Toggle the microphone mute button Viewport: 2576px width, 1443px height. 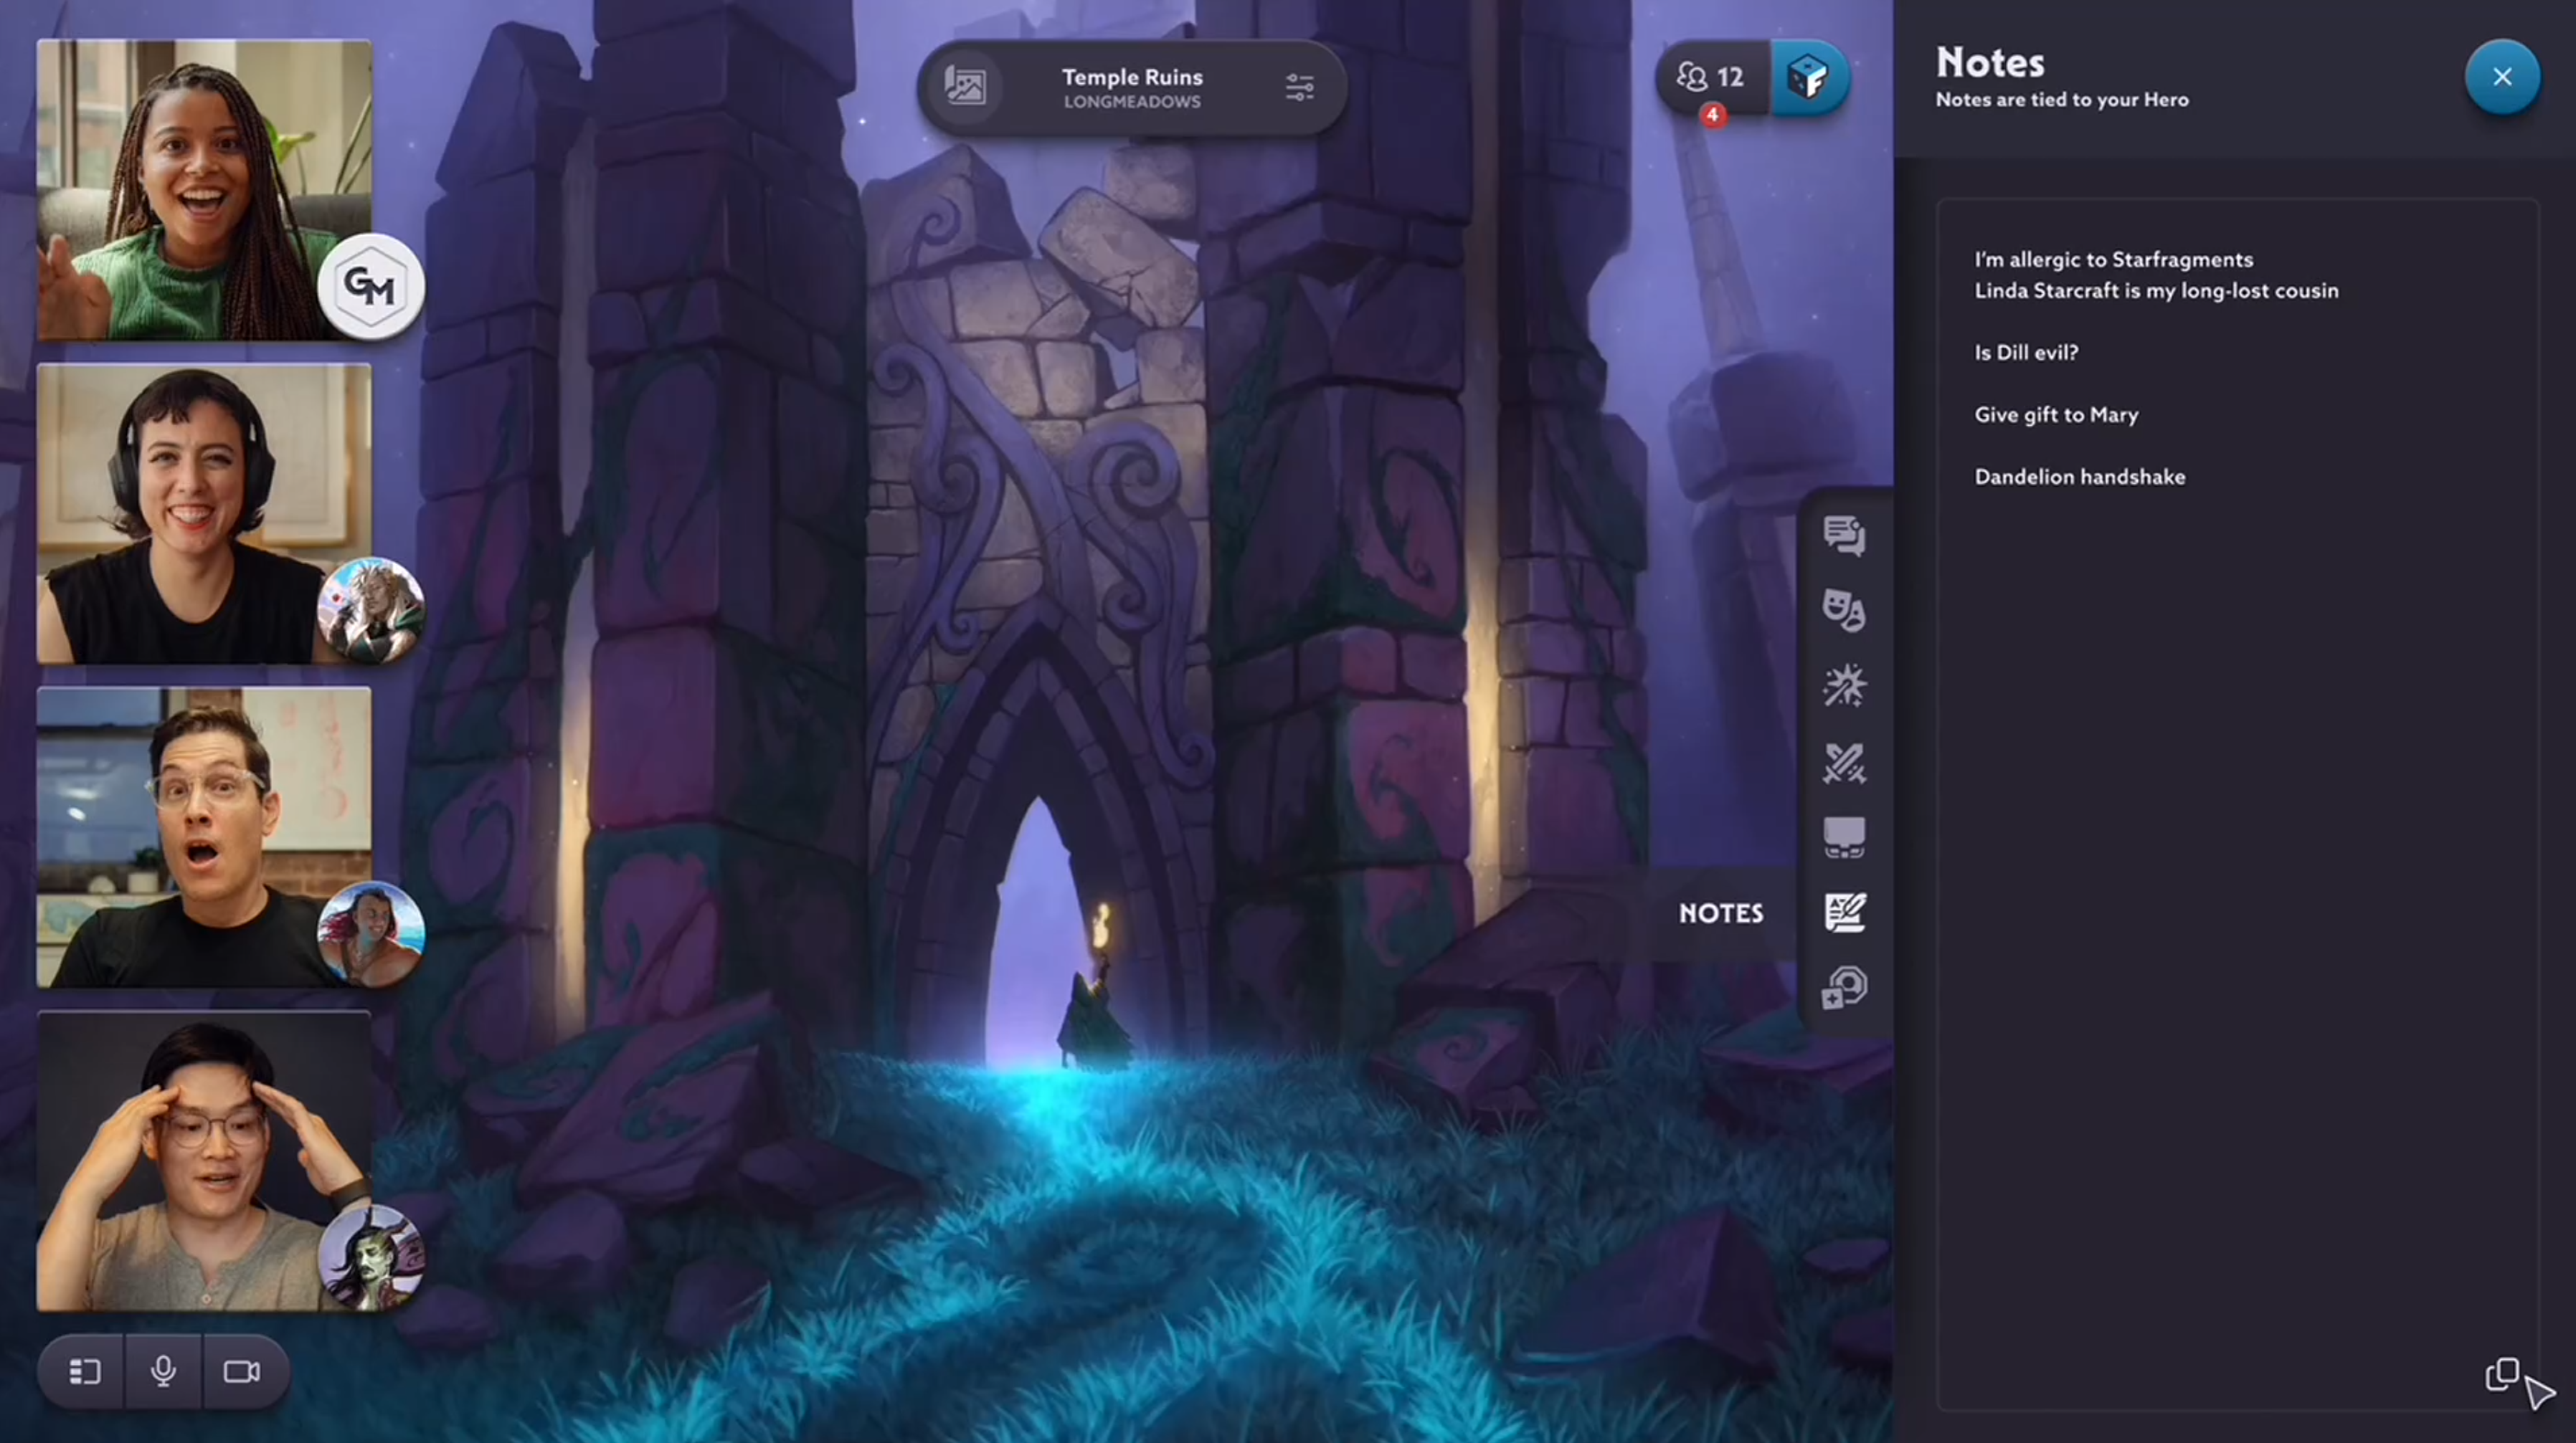point(163,1371)
